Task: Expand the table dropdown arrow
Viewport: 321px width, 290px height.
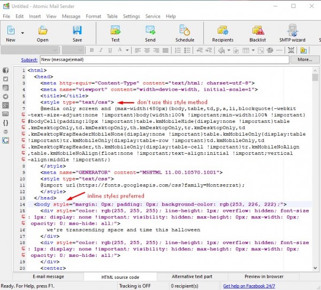Action: coord(253,50)
